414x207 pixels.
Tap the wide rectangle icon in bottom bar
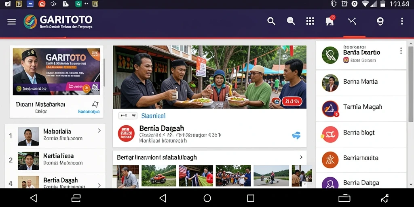344,198
